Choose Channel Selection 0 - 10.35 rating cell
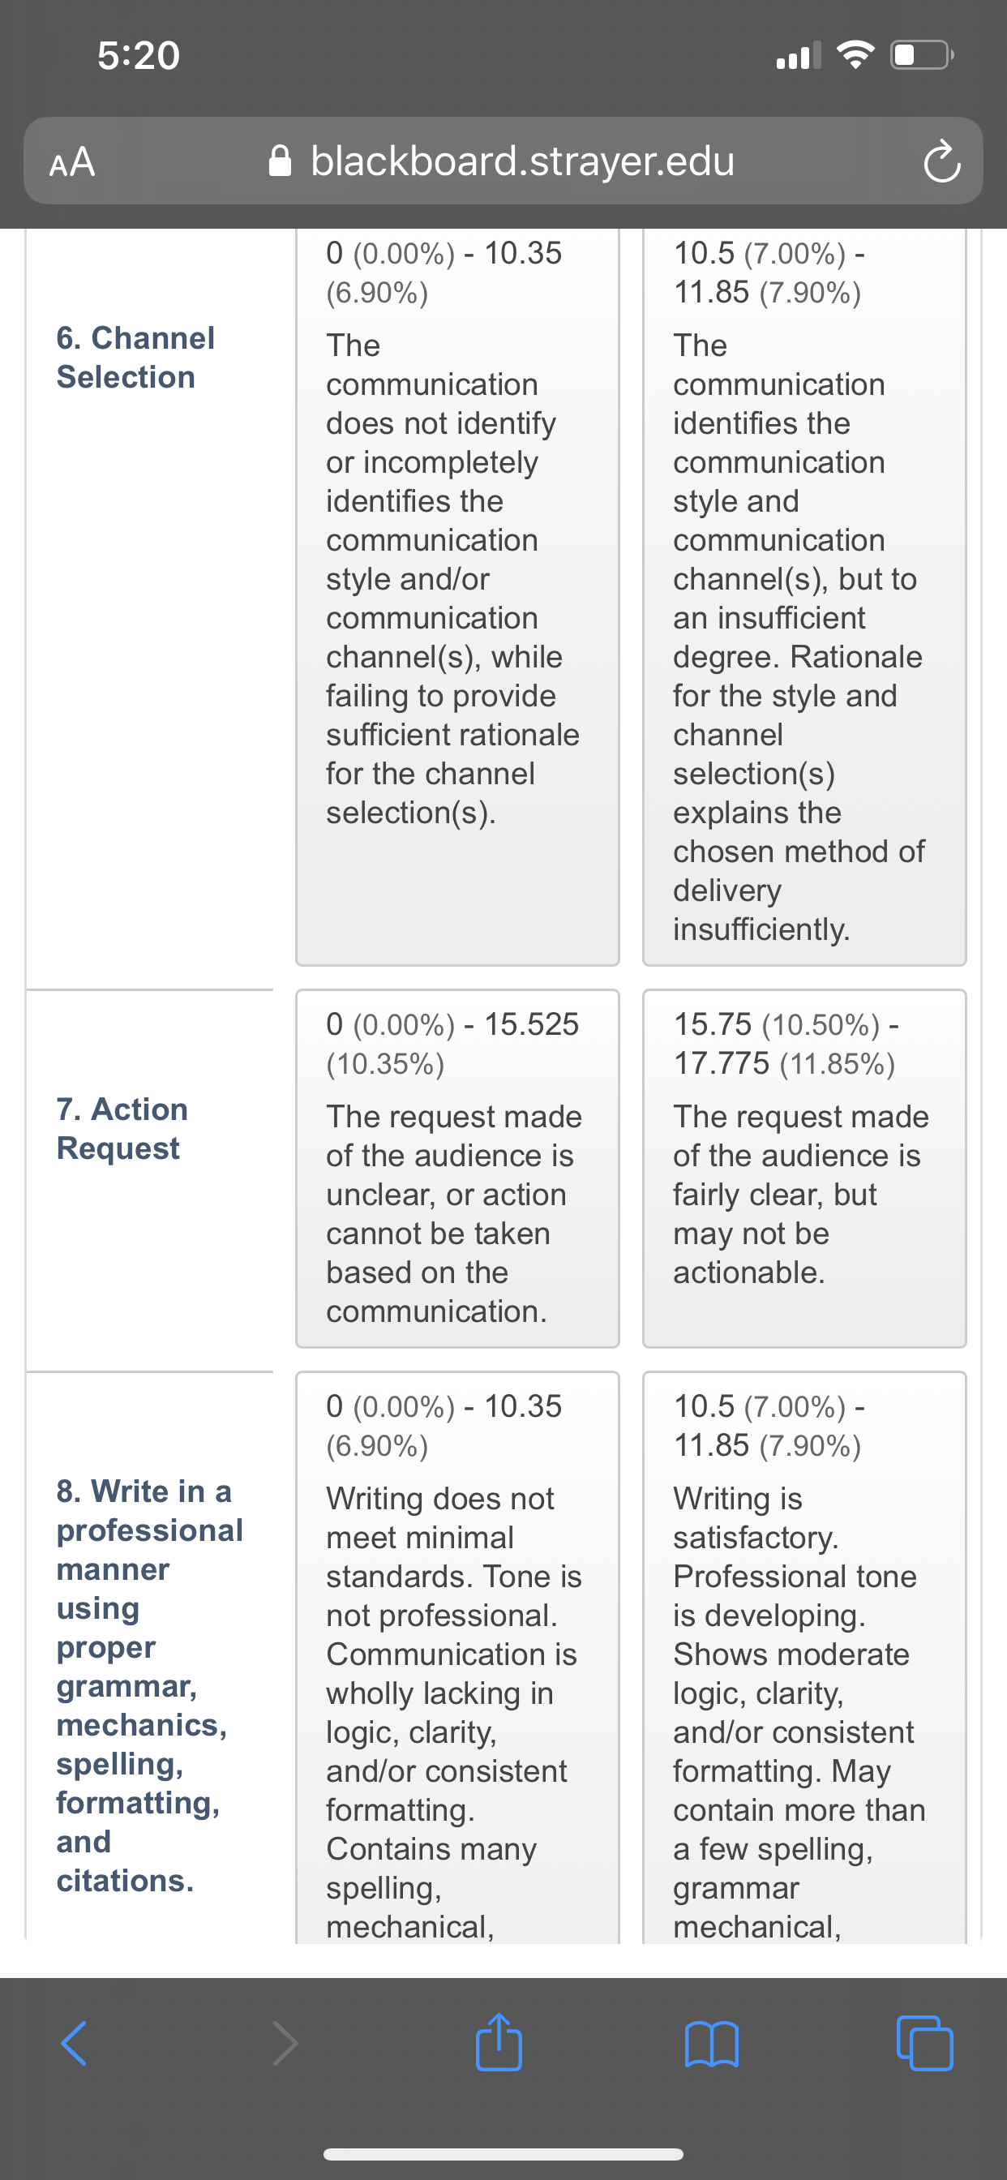The image size is (1007, 2180). coord(457,597)
